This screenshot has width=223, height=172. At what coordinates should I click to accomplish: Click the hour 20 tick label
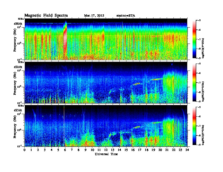[x=160, y=150]
